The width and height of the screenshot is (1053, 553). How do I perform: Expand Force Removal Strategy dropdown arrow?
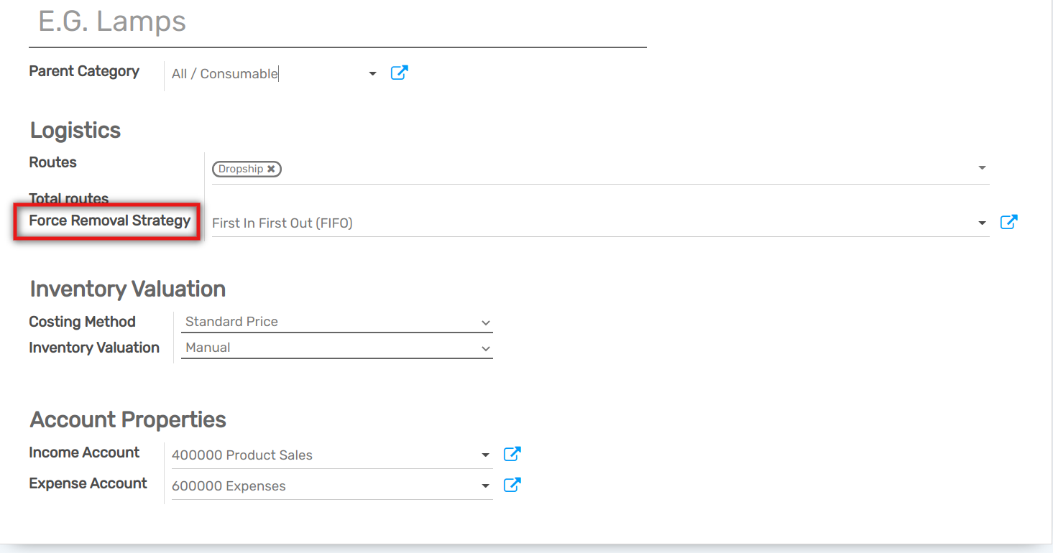[982, 223]
